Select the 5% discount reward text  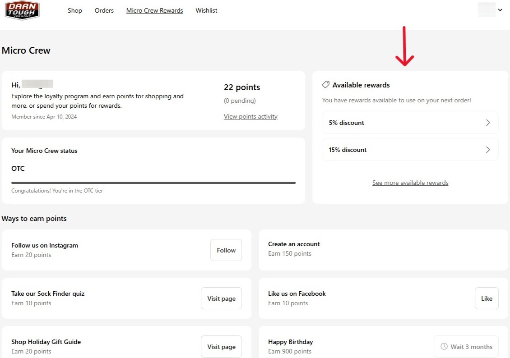click(347, 123)
